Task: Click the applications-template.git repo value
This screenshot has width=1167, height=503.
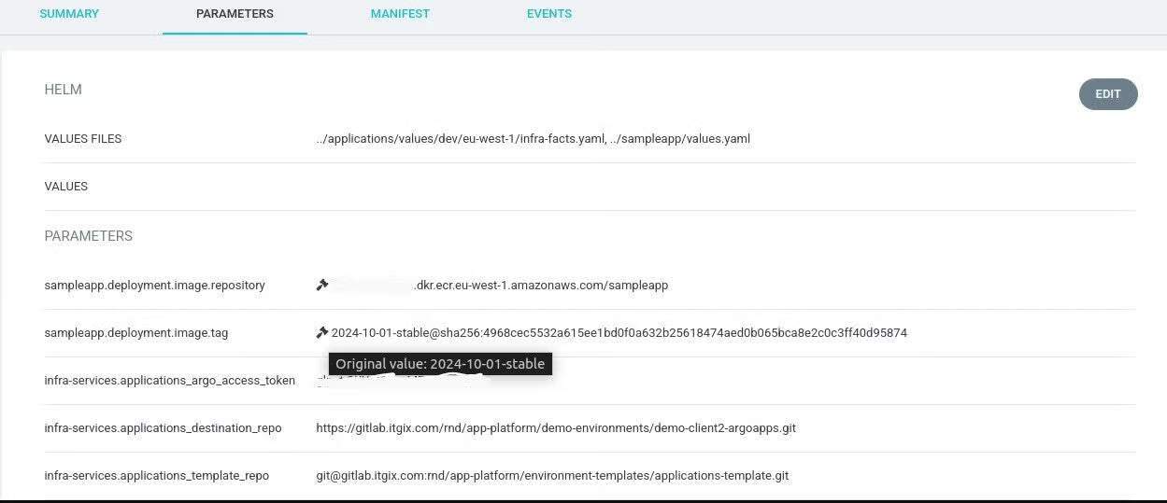Action: coord(552,476)
